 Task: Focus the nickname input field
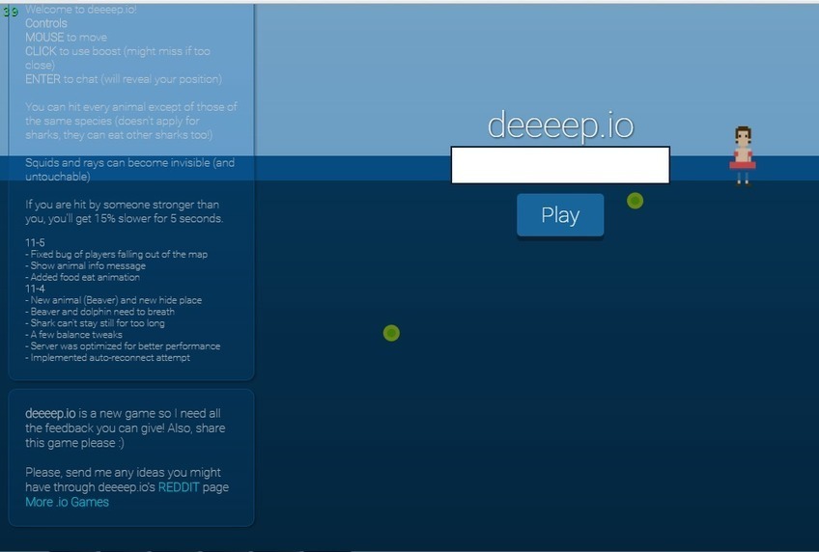[x=559, y=165]
